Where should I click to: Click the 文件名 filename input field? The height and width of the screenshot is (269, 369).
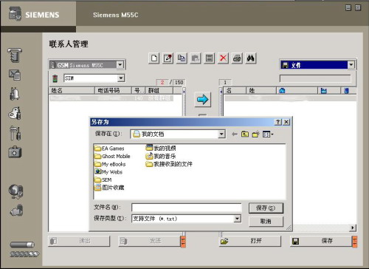click(187, 208)
